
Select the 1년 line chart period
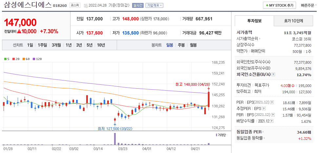pos(69,45)
